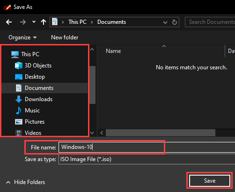Click the sidebar vertical scrollbar thumb
Screen dimensions: 235x192
click(x=93, y=85)
